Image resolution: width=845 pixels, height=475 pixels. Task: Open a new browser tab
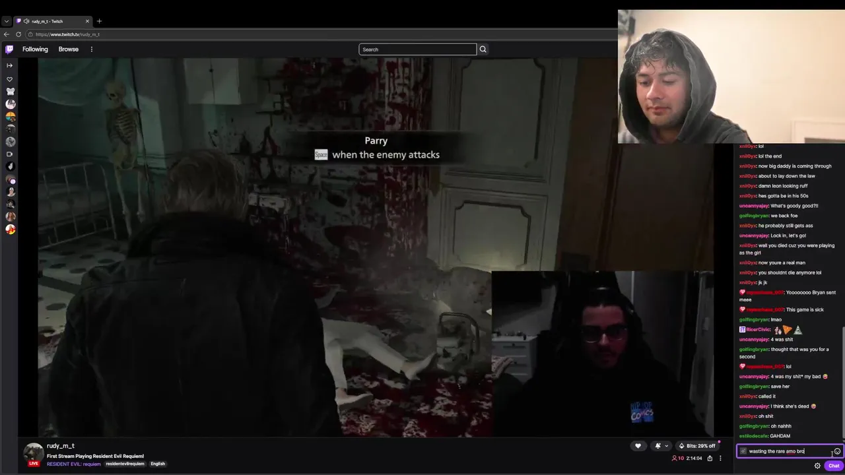(100, 21)
